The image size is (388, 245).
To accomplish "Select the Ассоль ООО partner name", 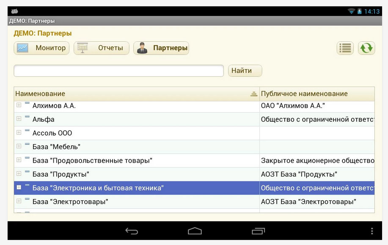I will [x=52, y=133].
